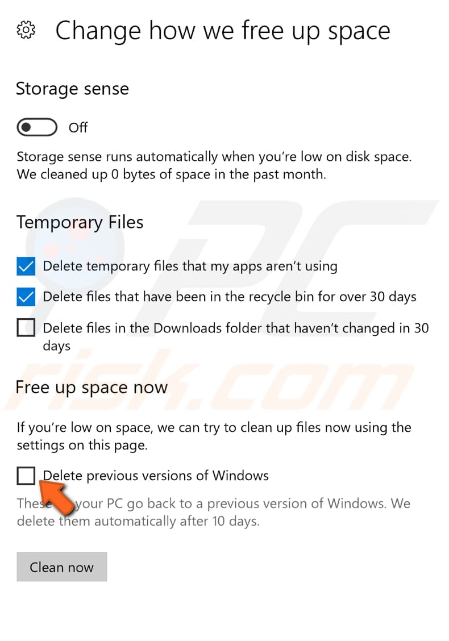Select the 'Off' label beside the toggle
The height and width of the screenshot is (641, 449).
click(78, 127)
